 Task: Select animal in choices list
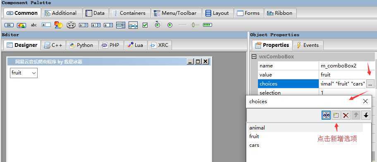(x=305, y=128)
